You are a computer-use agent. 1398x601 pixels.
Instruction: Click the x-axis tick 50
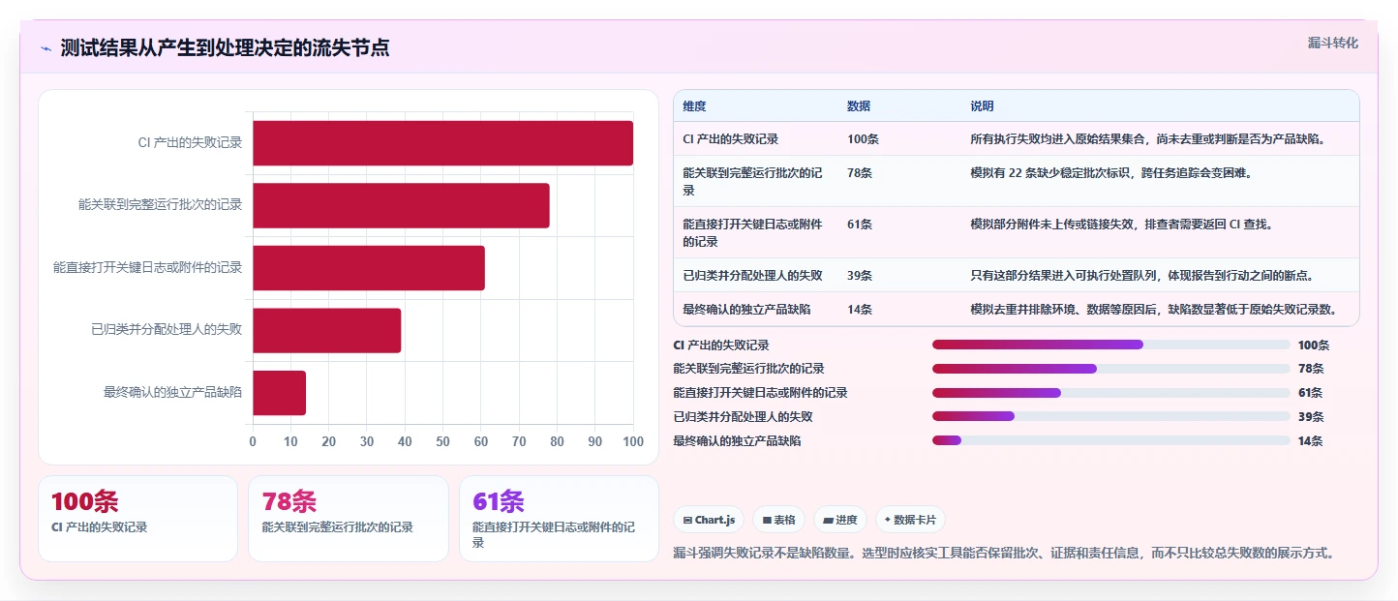tap(442, 441)
